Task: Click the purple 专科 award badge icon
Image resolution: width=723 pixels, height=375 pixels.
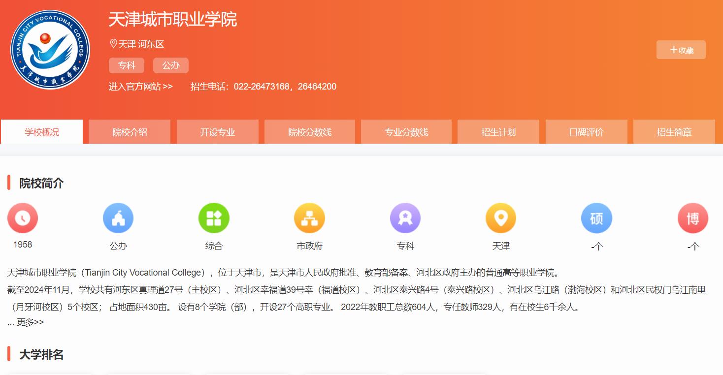Action: click(x=405, y=218)
